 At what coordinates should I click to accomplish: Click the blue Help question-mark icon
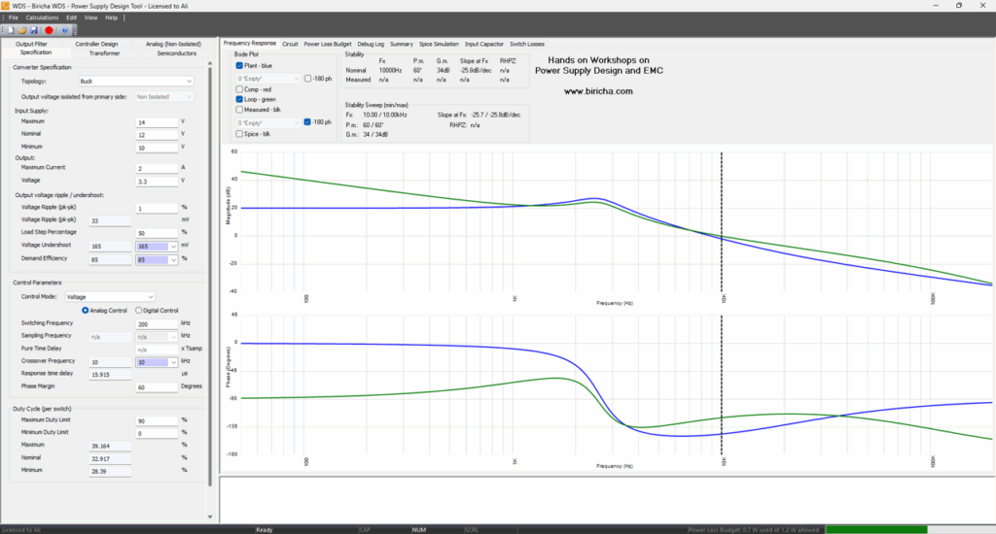64,31
